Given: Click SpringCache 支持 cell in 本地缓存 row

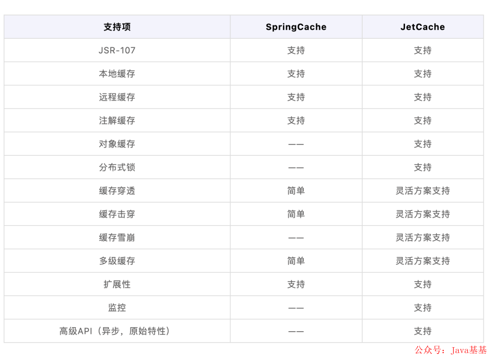Looking at the screenshot, I should (296, 74).
